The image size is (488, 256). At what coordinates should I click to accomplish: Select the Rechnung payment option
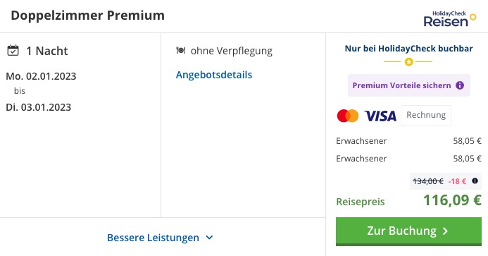point(426,116)
